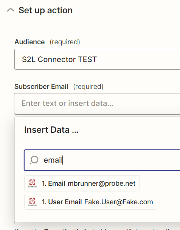Insert the 1. User Email data pill
Image resolution: width=180 pixels, height=230 pixels.
click(91, 202)
